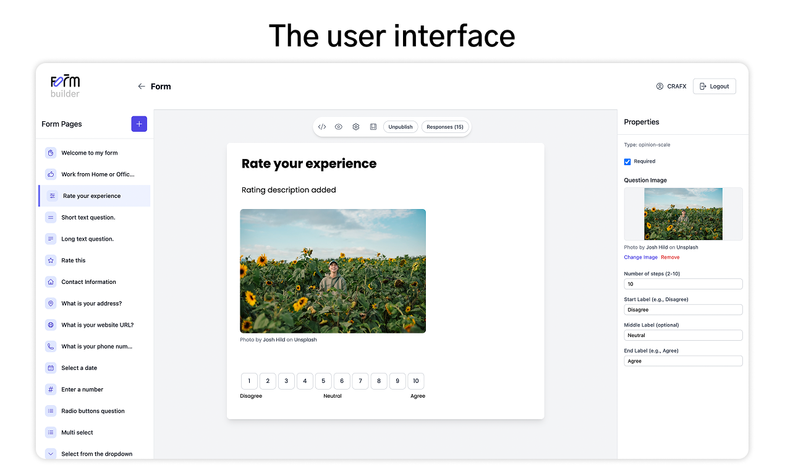Click the map pin icon on the address page
Screen dimensions: 785x470
point(50,303)
